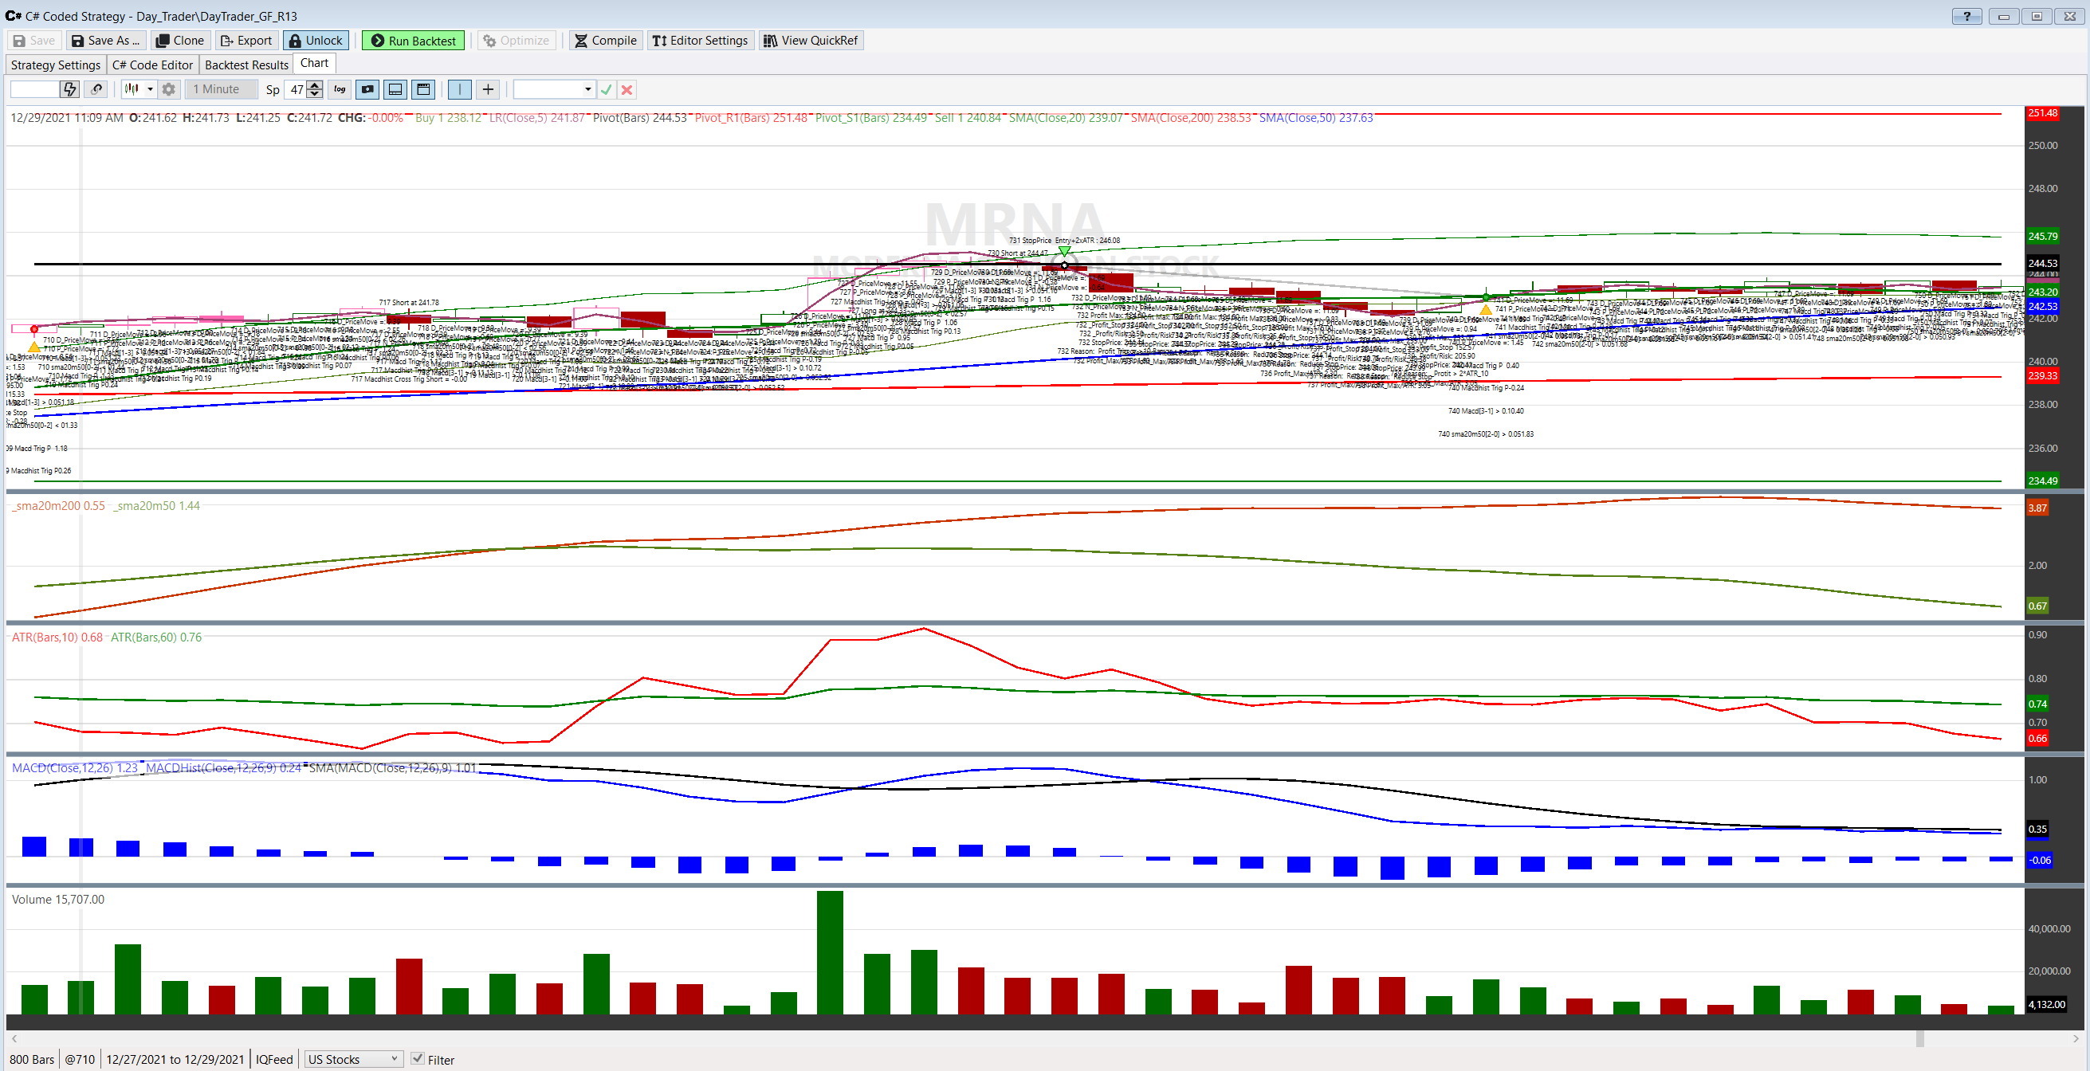Viewport: 2090px width, 1071px height.
Task: Click the green checkmark icon
Action: tap(606, 89)
